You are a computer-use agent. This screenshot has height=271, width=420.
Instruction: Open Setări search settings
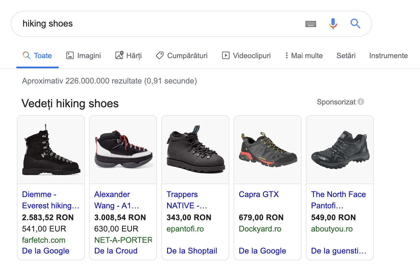(346, 56)
